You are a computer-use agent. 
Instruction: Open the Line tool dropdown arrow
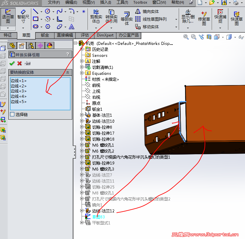[41, 12]
